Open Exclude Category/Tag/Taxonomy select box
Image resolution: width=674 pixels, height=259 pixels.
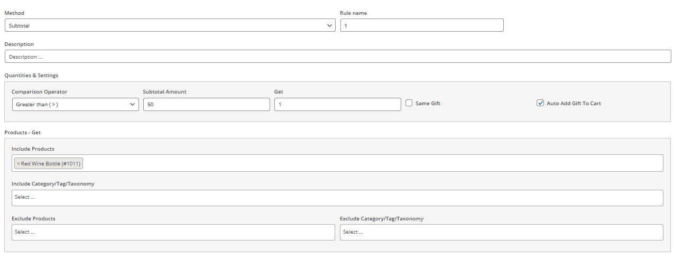[501, 232]
